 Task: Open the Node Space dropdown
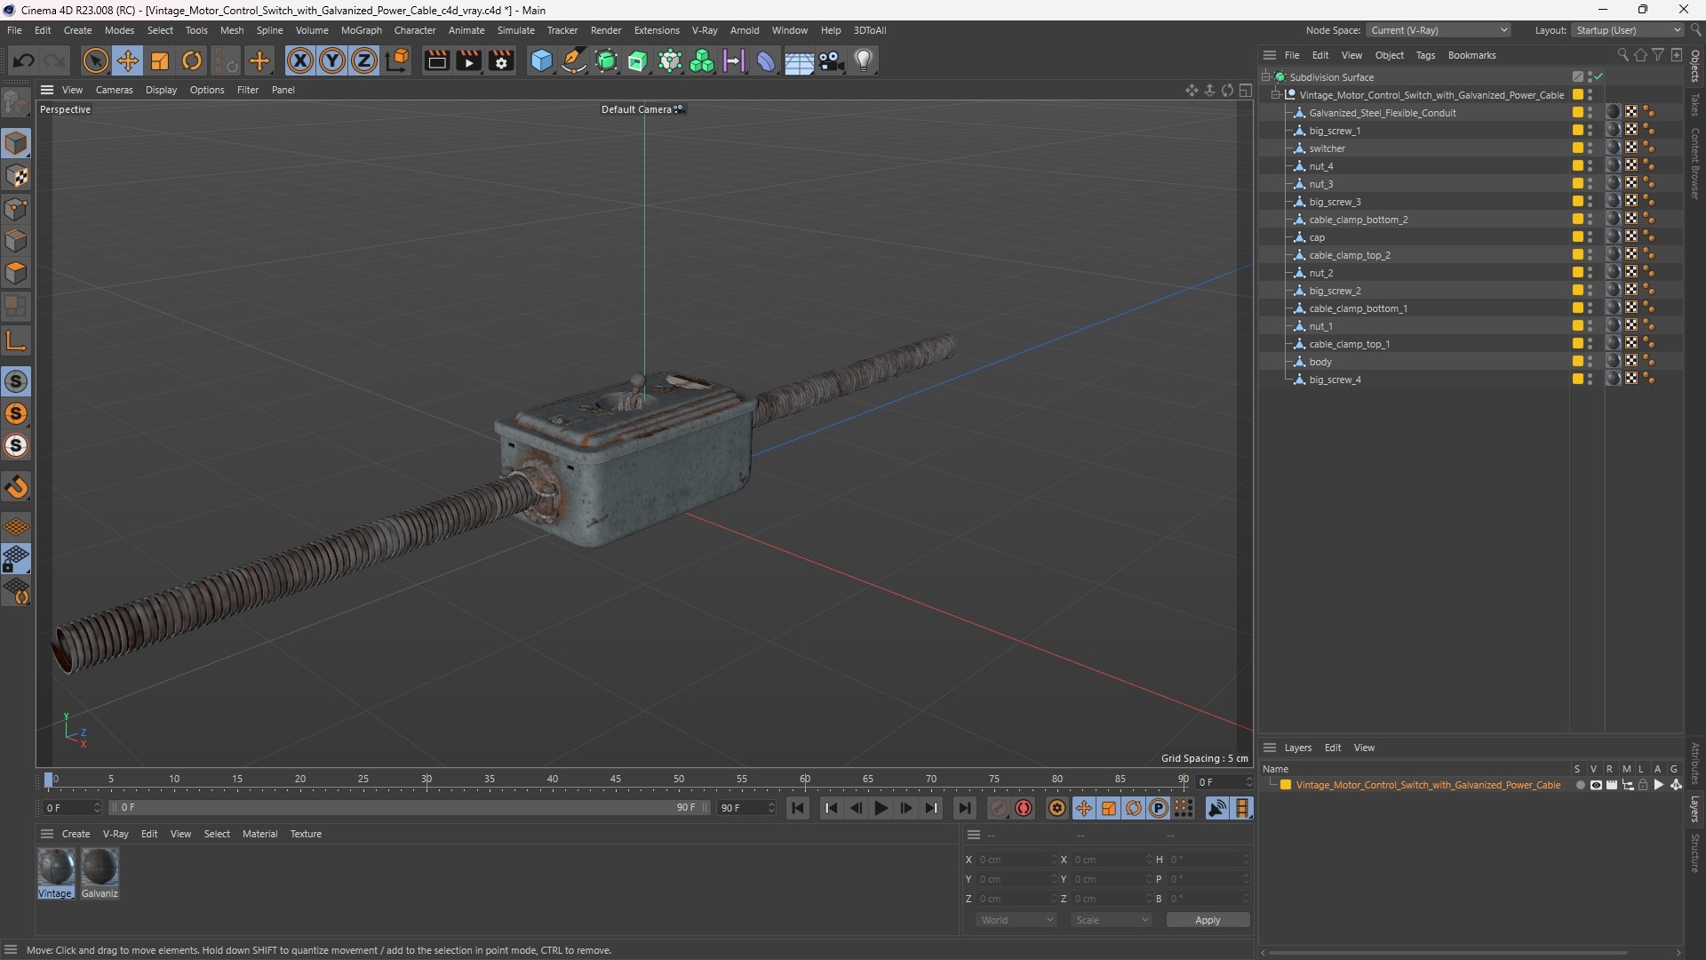click(1438, 30)
